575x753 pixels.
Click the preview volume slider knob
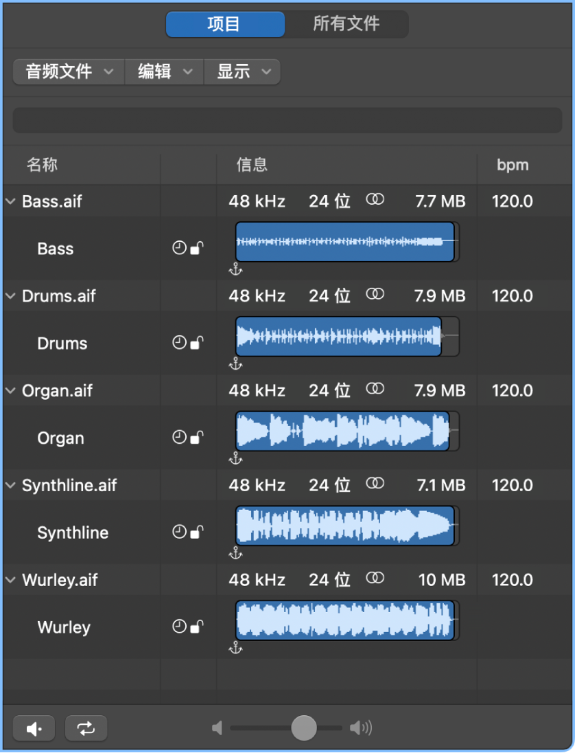click(x=304, y=728)
